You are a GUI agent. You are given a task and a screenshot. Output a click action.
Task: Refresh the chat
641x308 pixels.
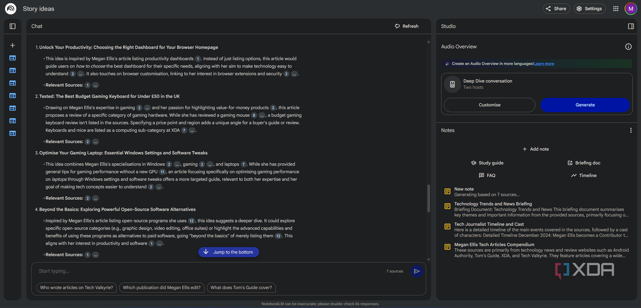click(406, 26)
